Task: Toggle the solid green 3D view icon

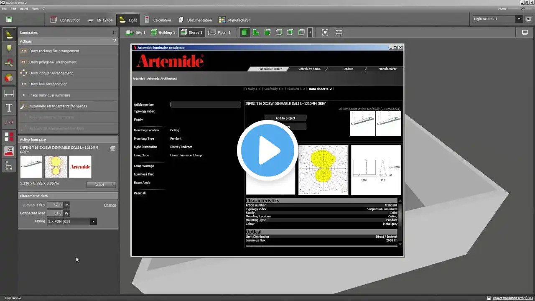Action: pyautogui.click(x=245, y=32)
